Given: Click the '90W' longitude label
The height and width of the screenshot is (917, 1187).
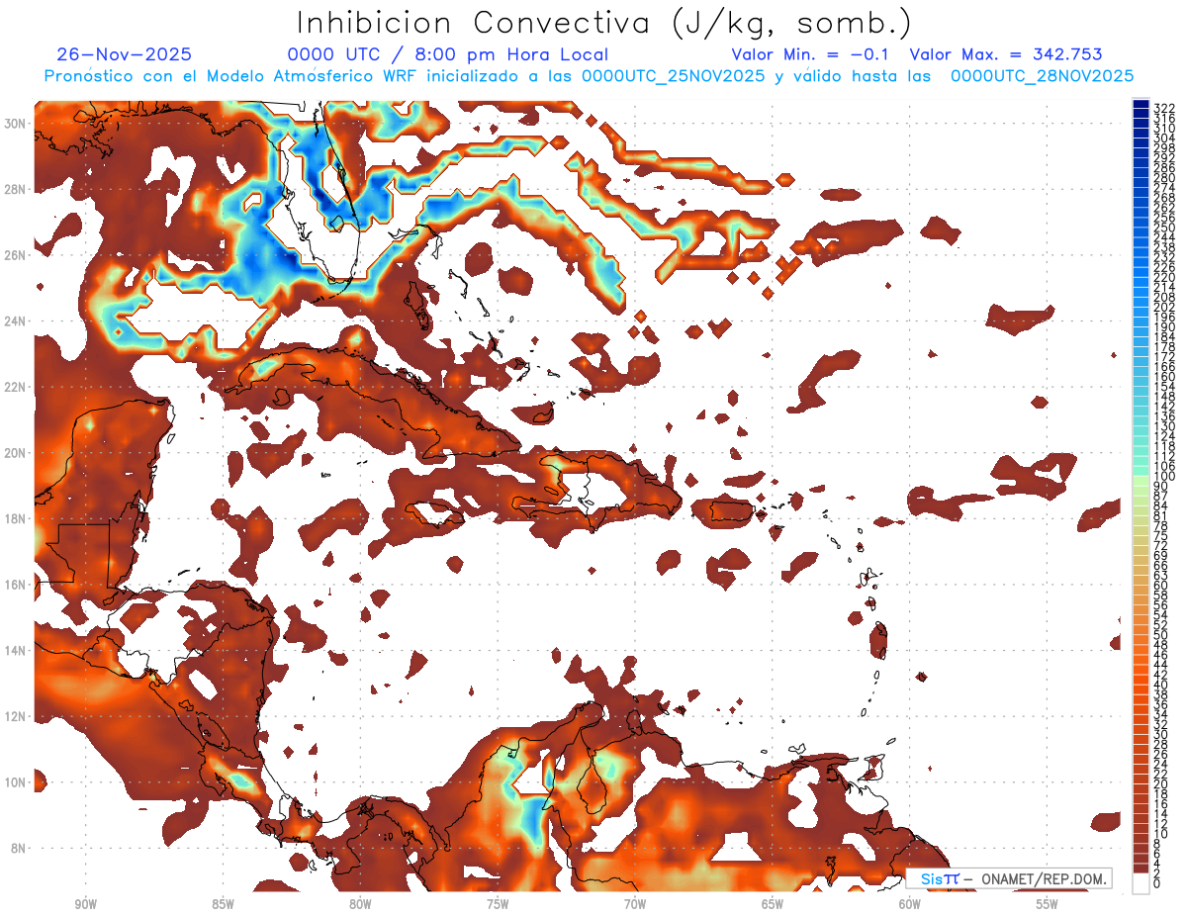Looking at the screenshot, I should point(85,904).
